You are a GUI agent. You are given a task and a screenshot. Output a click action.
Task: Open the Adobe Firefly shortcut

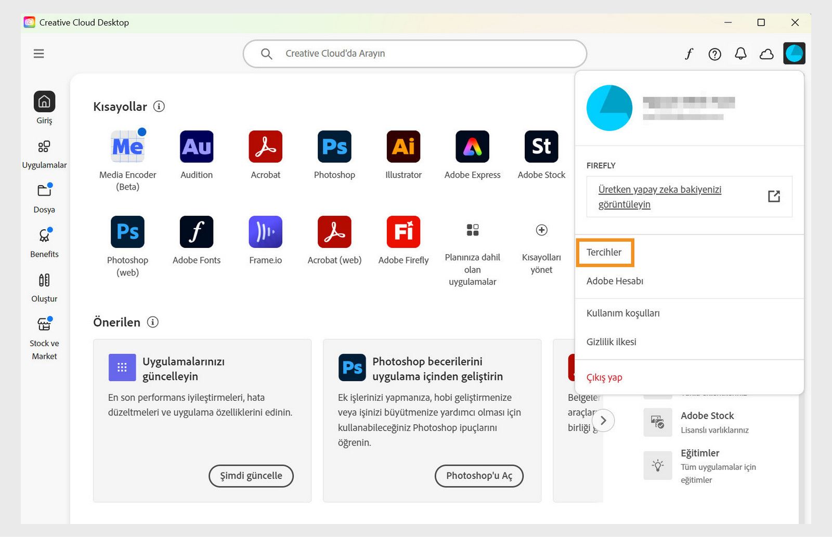(403, 232)
